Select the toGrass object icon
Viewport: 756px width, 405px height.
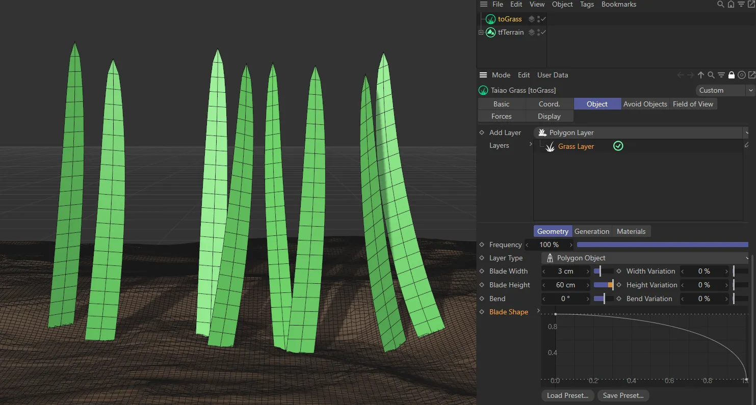click(490, 19)
